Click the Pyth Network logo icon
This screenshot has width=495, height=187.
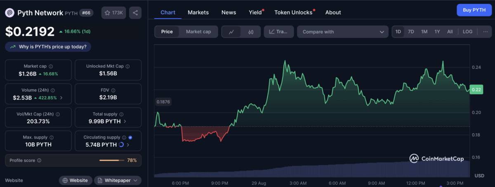tap(10, 13)
